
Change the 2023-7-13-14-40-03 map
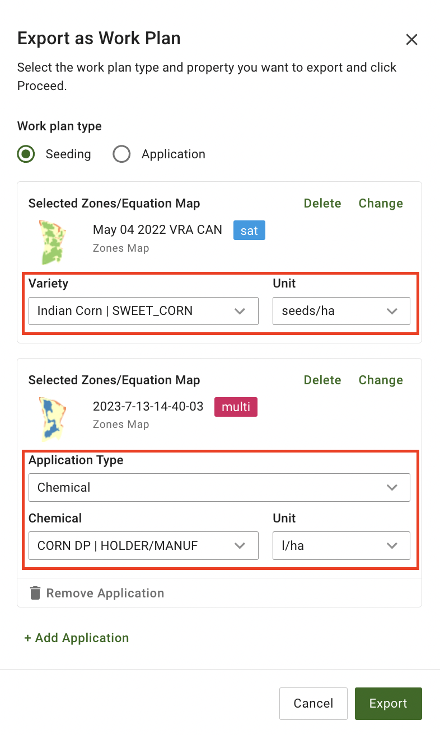381,380
